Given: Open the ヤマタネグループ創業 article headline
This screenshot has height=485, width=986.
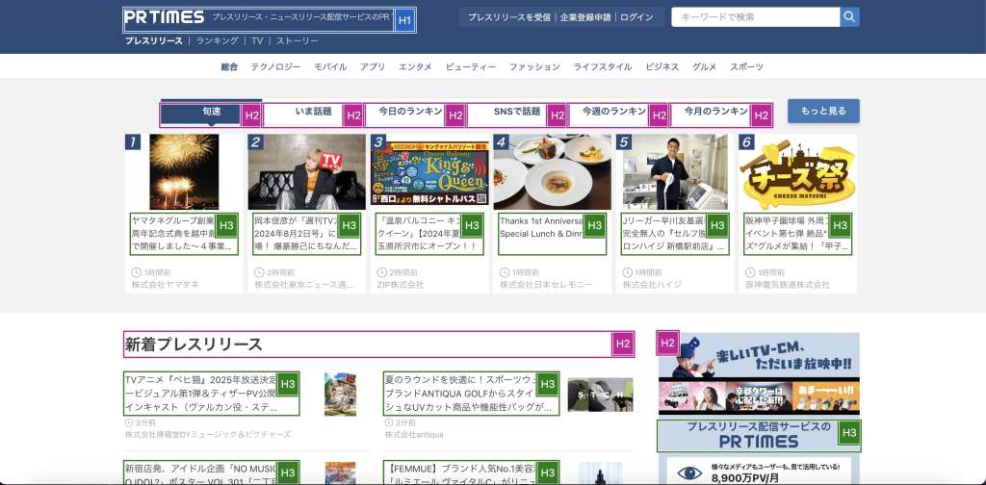Looking at the screenshot, I should [x=184, y=234].
